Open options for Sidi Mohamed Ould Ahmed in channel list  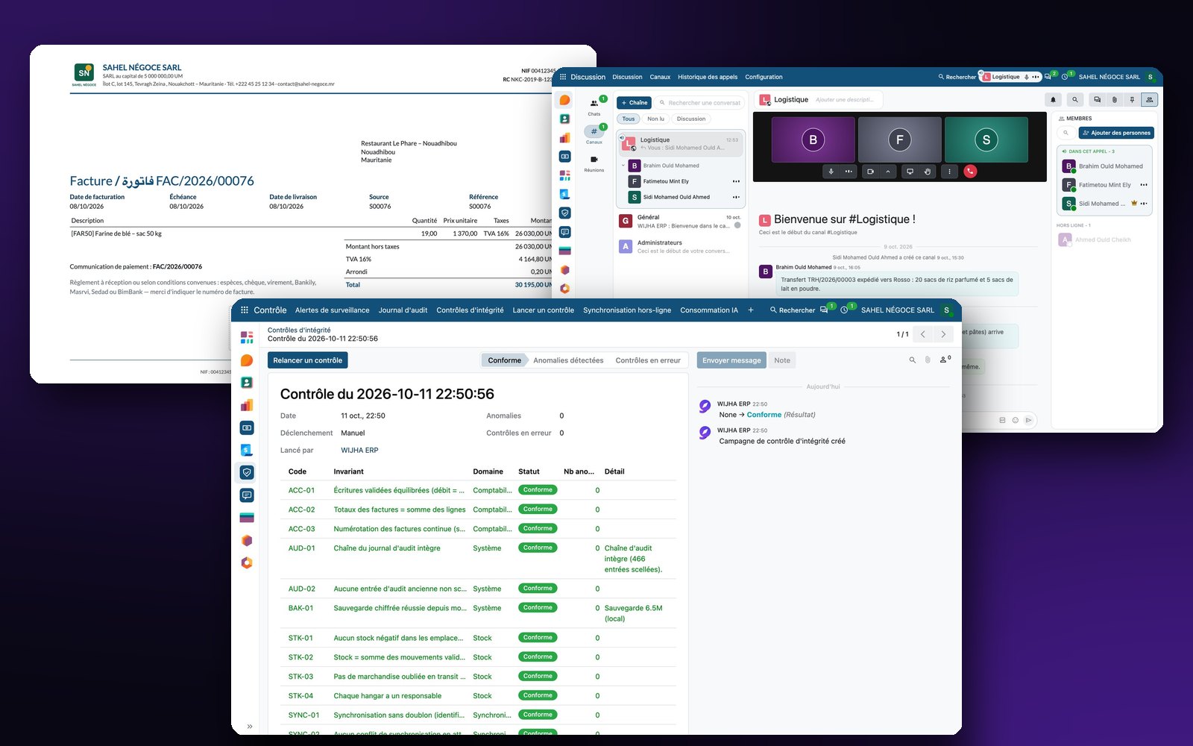click(x=736, y=197)
